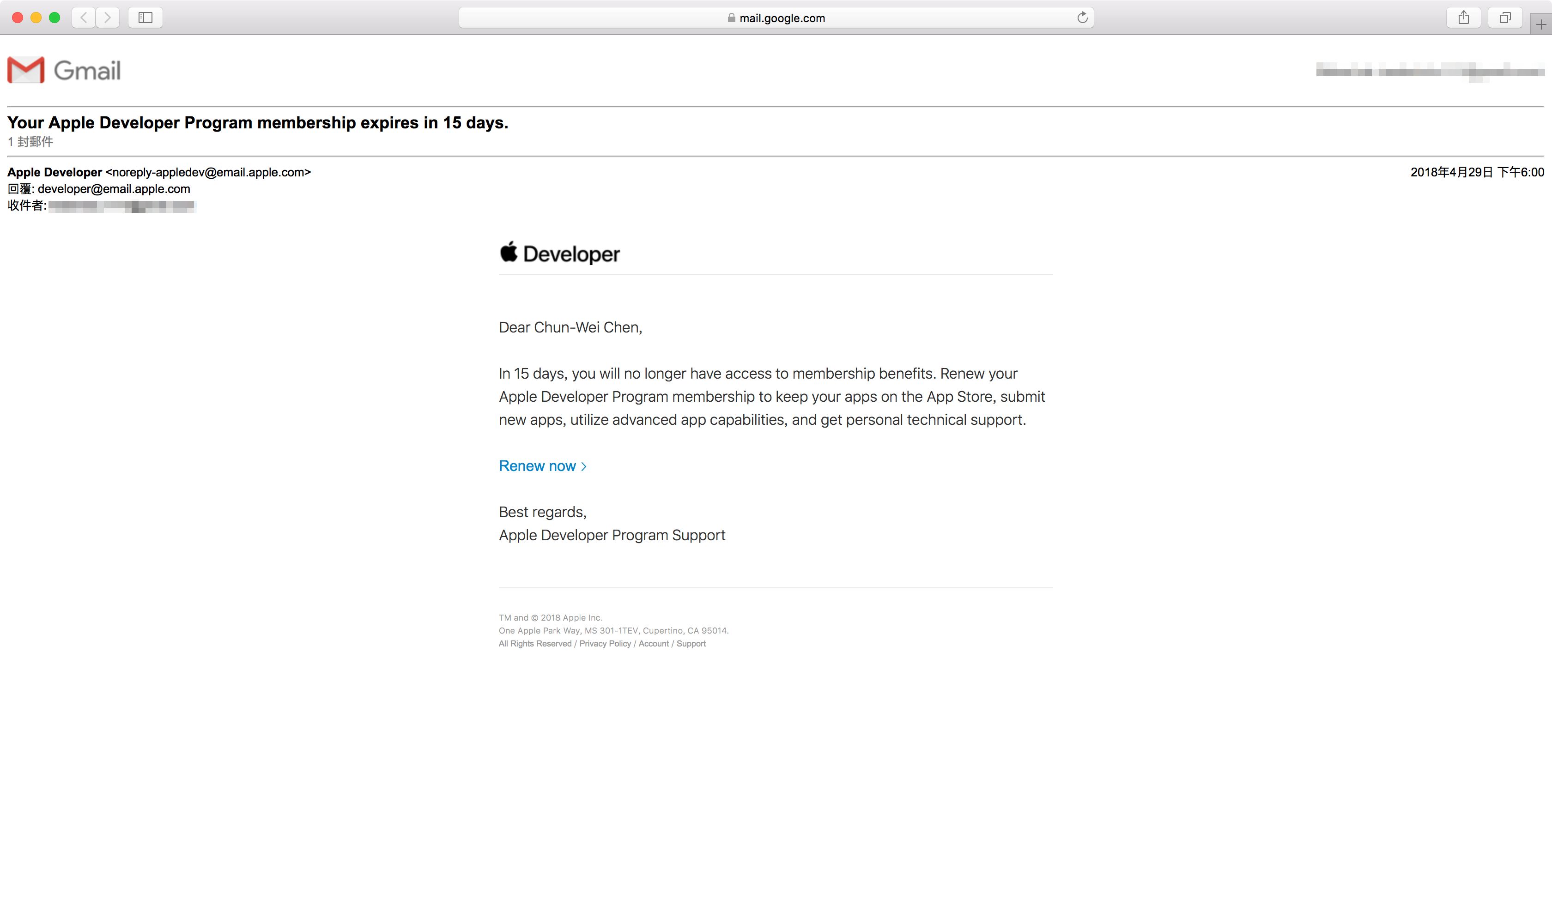
Task: Open the Account footer link
Action: click(654, 643)
